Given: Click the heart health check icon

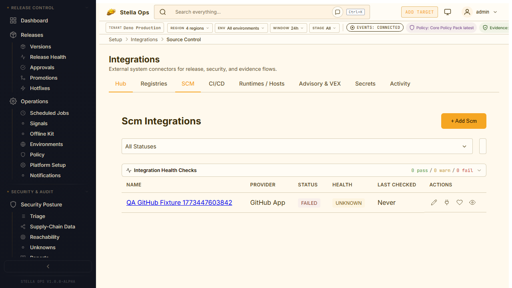Looking at the screenshot, I should click(x=460, y=202).
